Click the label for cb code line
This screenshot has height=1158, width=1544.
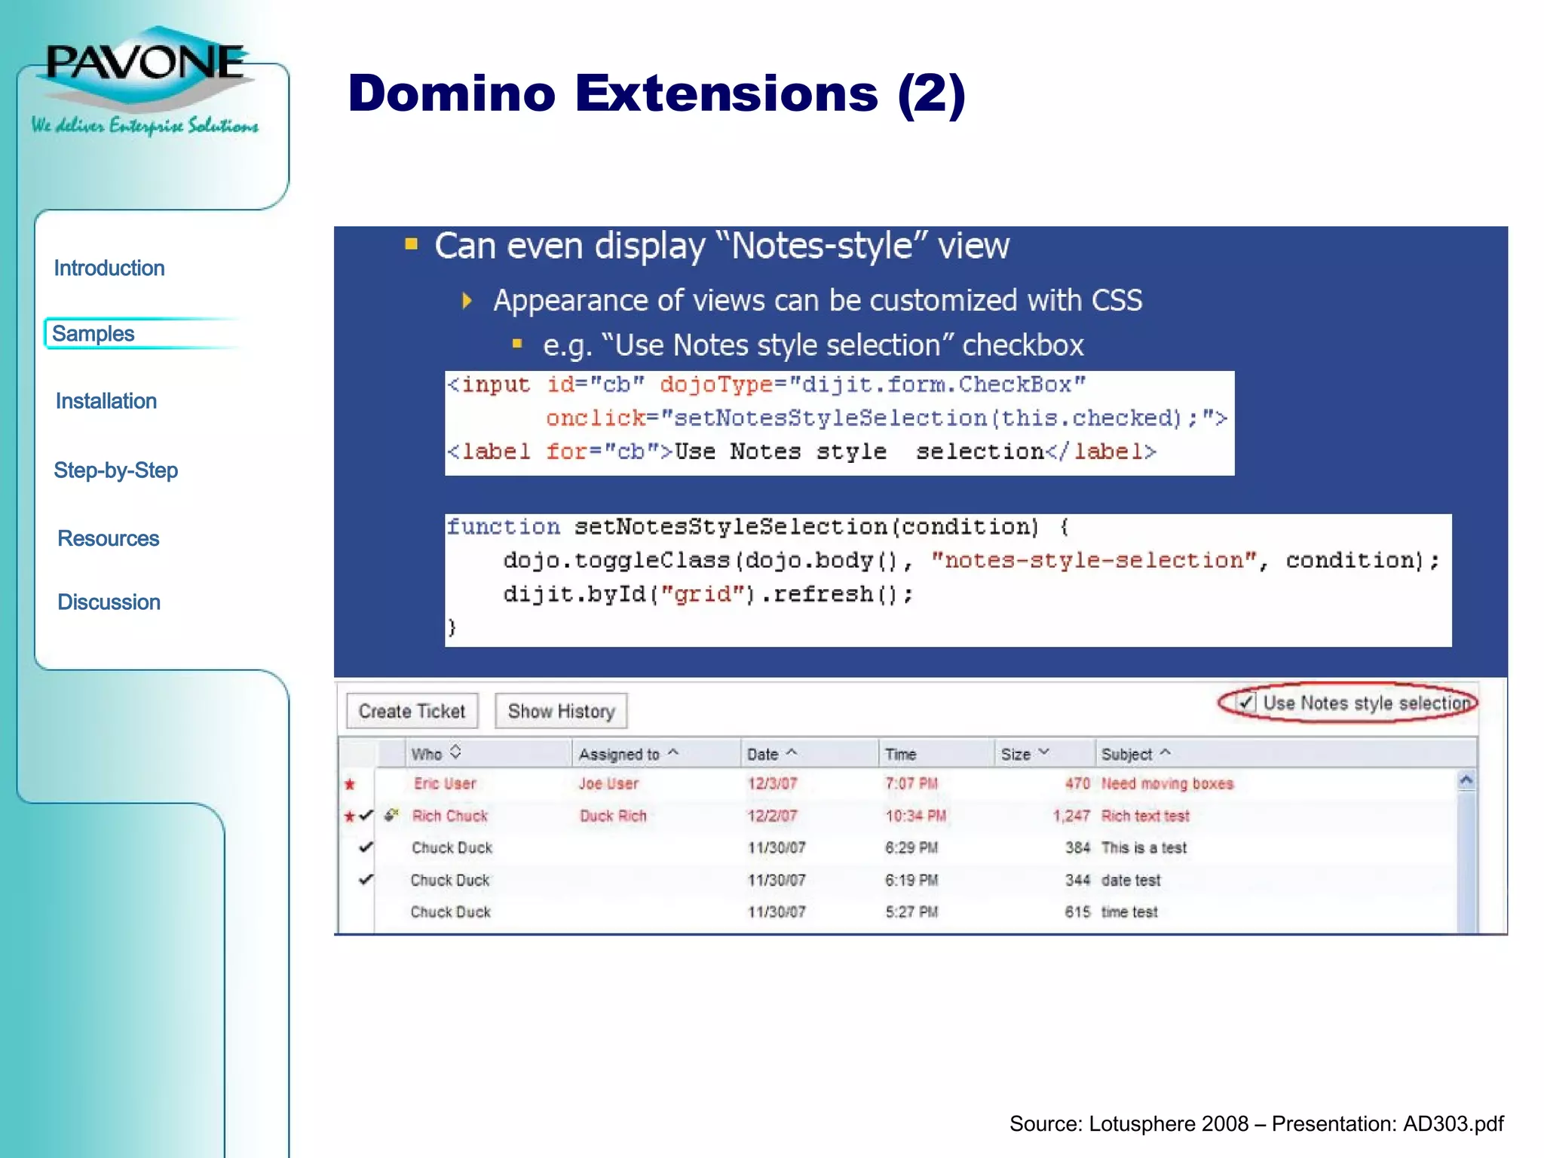click(801, 451)
